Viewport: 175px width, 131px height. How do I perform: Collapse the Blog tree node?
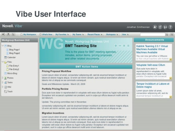pyautogui.click(x=3, y=46)
